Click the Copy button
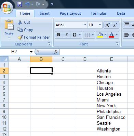 25,30
